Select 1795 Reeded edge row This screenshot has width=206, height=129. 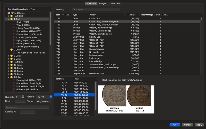pyautogui.click(x=127, y=61)
